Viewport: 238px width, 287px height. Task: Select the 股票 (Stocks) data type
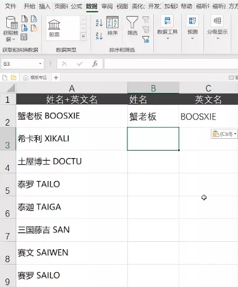pos(54,29)
